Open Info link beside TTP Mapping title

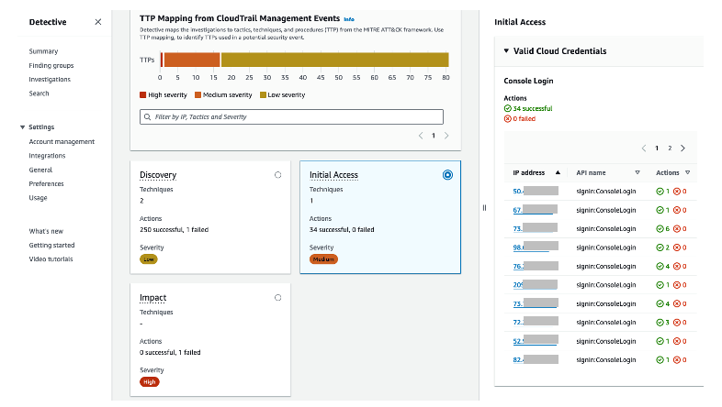point(349,19)
